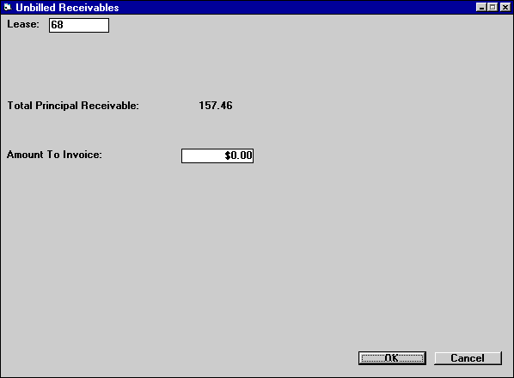Image resolution: width=514 pixels, height=378 pixels.
Task: Click the Cancel button
Action: click(x=468, y=358)
